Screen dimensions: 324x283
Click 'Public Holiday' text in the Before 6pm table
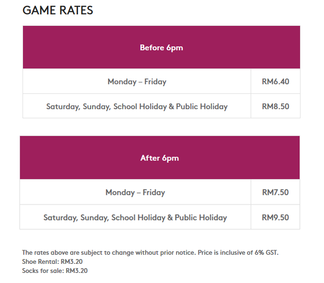tap(202, 106)
